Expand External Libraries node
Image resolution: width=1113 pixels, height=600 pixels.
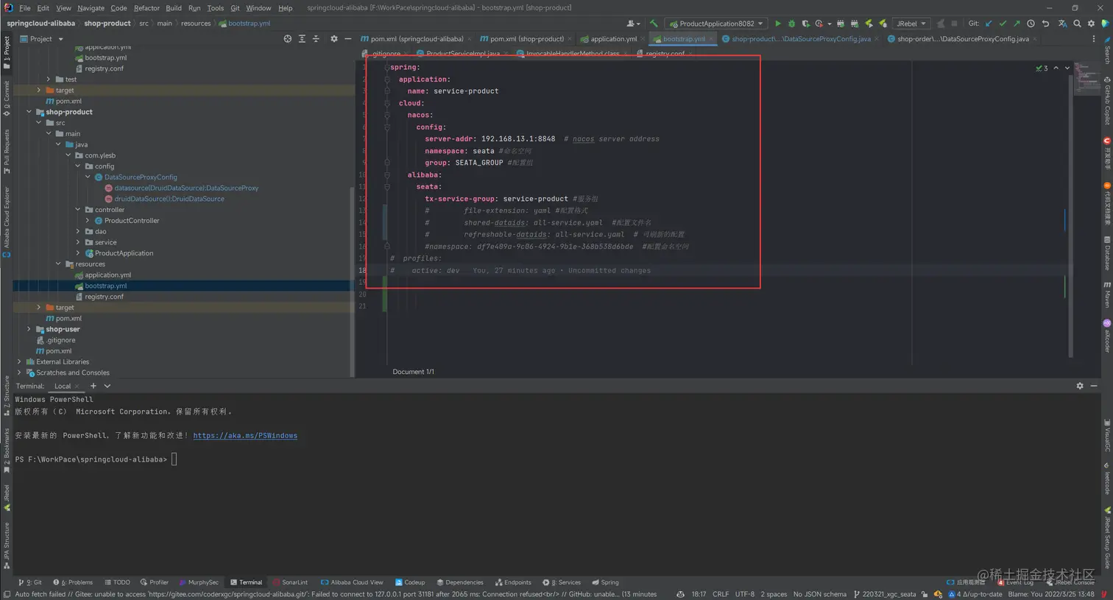19,361
